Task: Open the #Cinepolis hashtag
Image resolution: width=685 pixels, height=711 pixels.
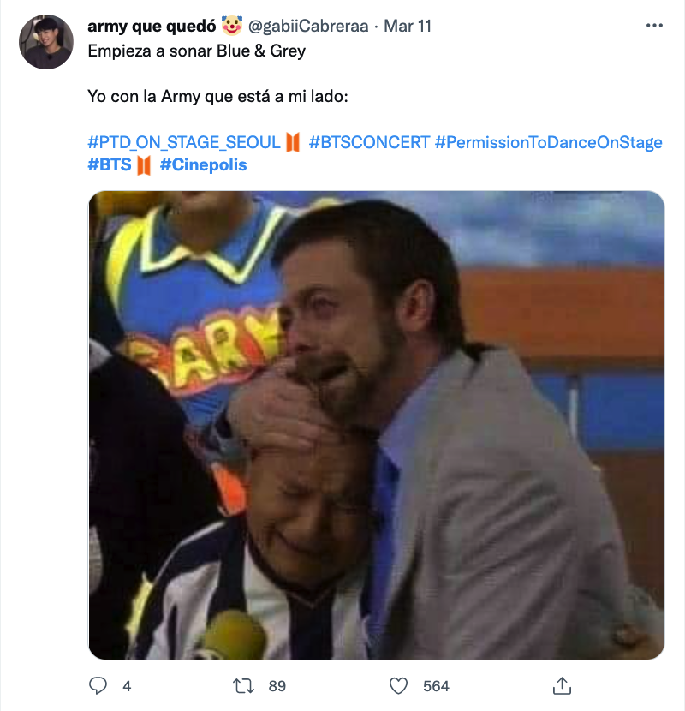Action: coord(203,164)
